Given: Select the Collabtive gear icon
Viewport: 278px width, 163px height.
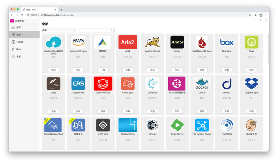Looking at the screenshot, I should (153, 83).
